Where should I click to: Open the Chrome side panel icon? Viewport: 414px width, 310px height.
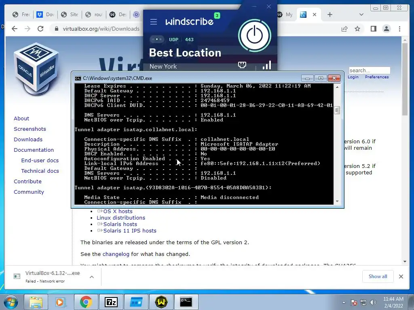click(373, 29)
